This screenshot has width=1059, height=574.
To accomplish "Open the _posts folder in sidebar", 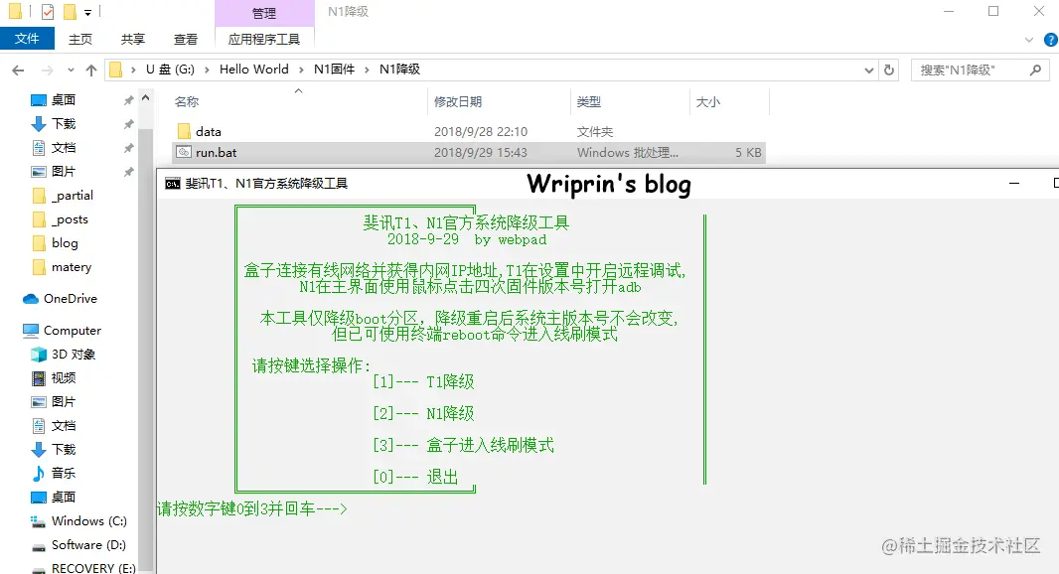I will pos(69,219).
